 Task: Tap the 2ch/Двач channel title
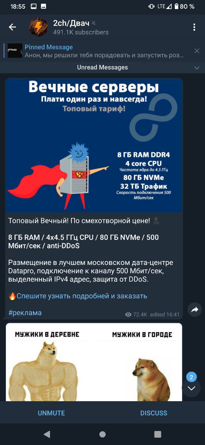point(71,23)
